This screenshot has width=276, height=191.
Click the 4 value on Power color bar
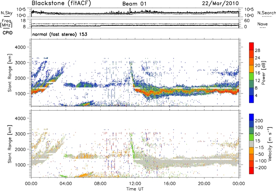click(x=256, y=95)
